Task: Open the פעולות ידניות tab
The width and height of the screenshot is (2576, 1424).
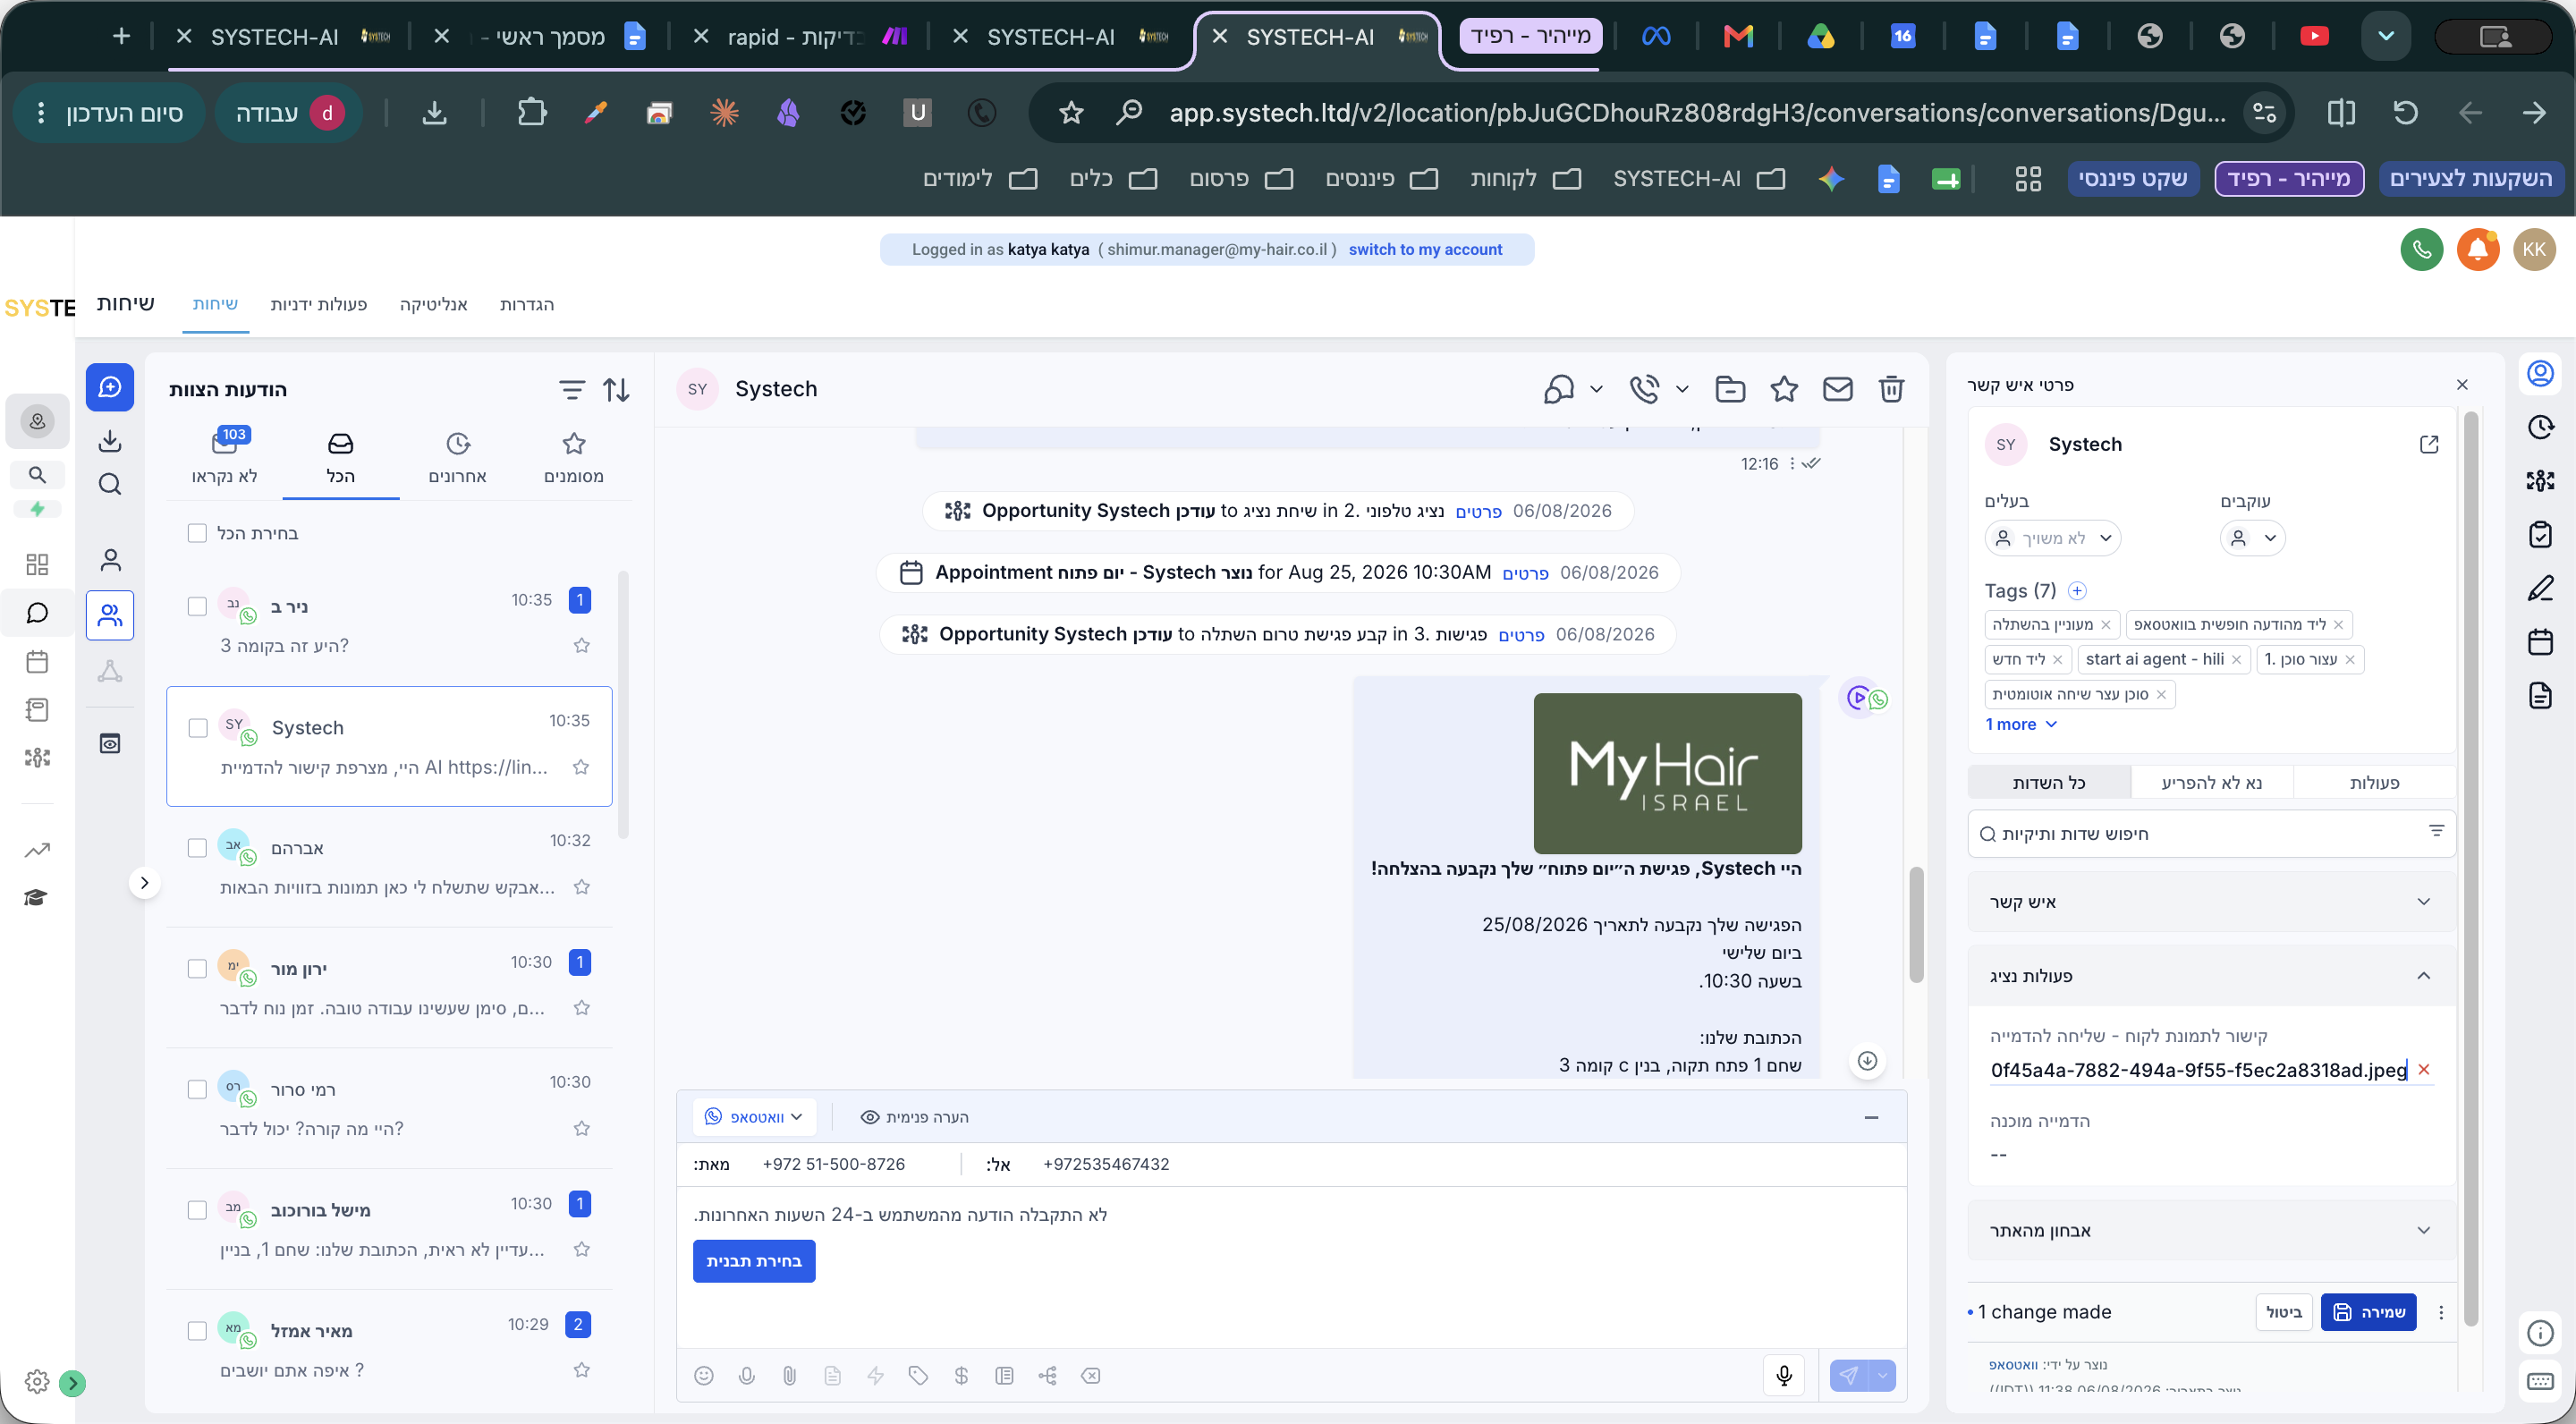Action: pyautogui.click(x=319, y=304)
